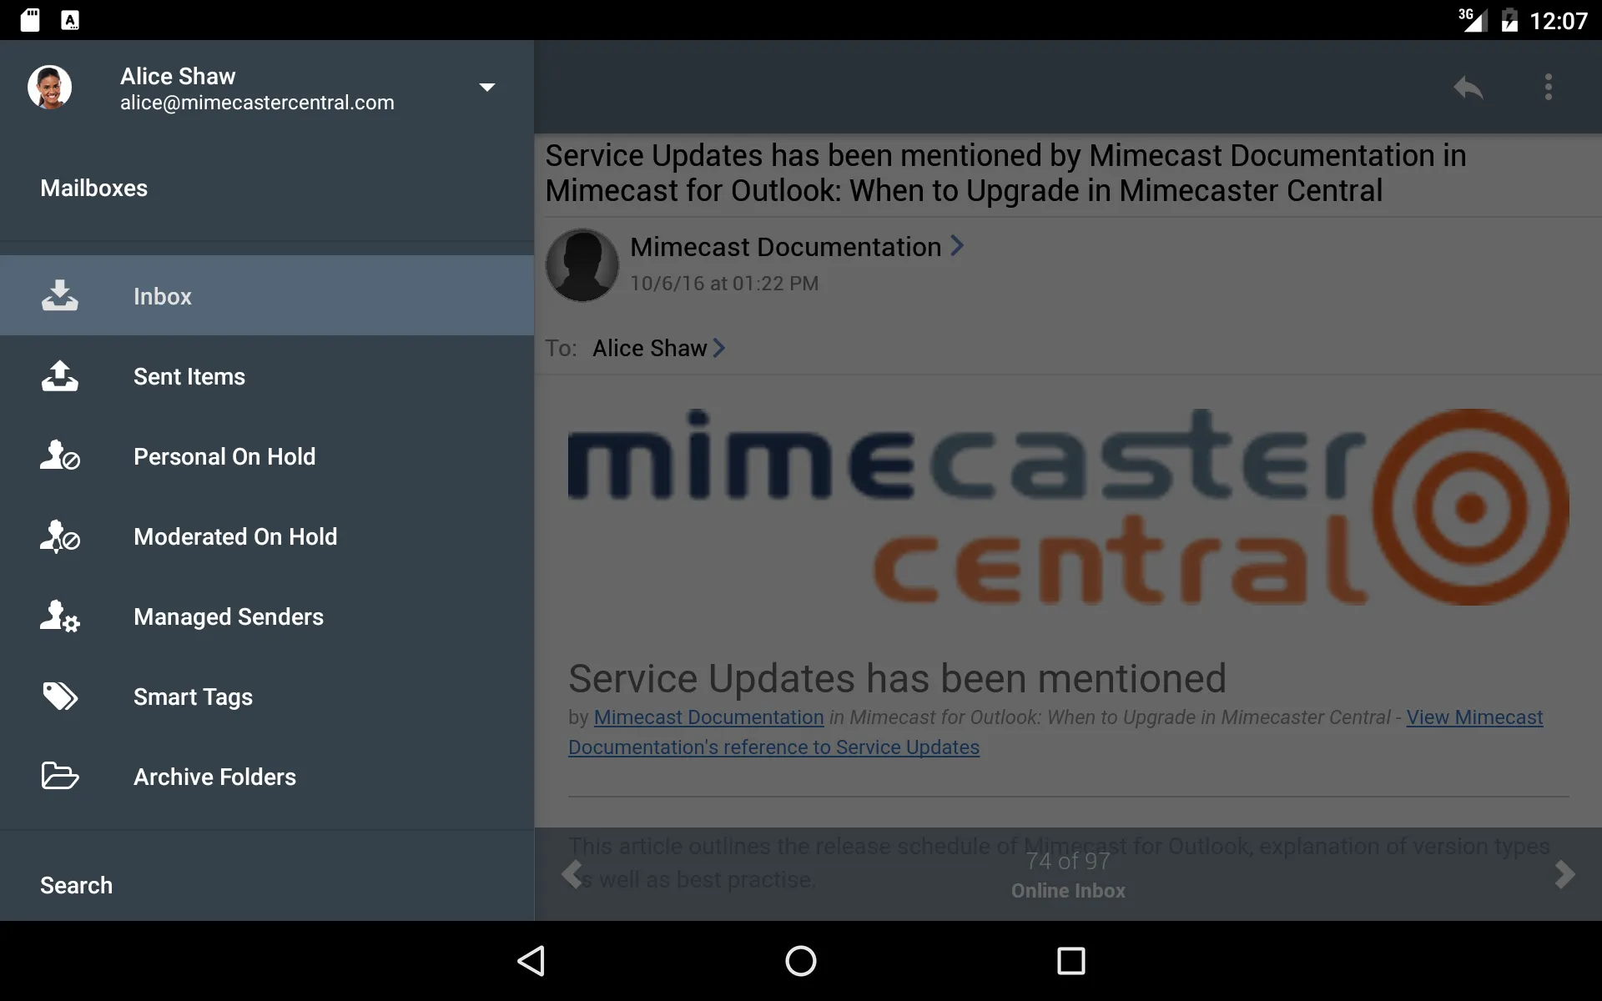Viewport: 1602px width, 1001px height.
Task: Expand the Mimecast Documentation sender details
Action: pos(955,245)
